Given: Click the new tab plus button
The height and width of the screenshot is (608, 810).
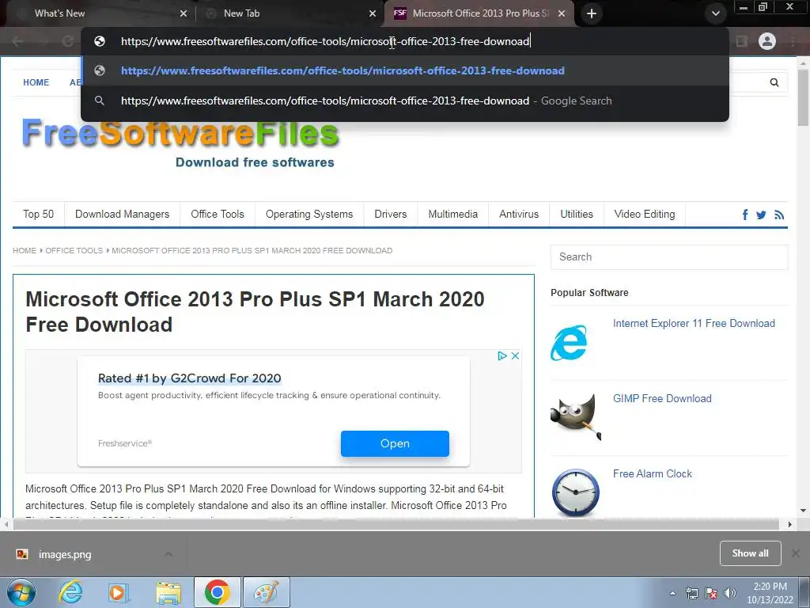Looking at the screenshot, I should tap(592, 13).
